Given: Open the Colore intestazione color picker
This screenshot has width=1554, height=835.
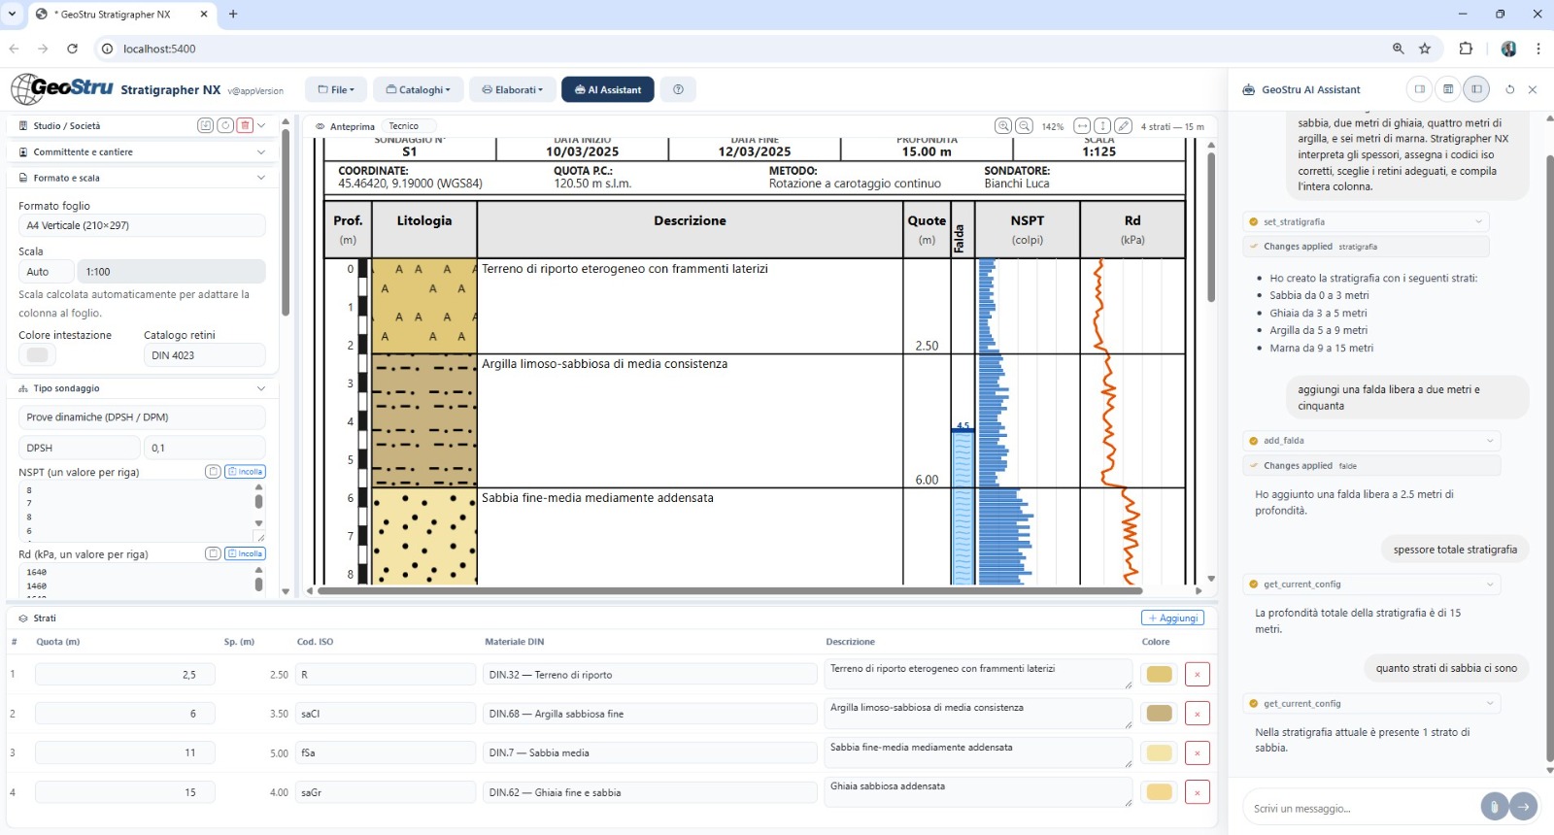Looking at the screenshot, I should click(x=37, y=355).
